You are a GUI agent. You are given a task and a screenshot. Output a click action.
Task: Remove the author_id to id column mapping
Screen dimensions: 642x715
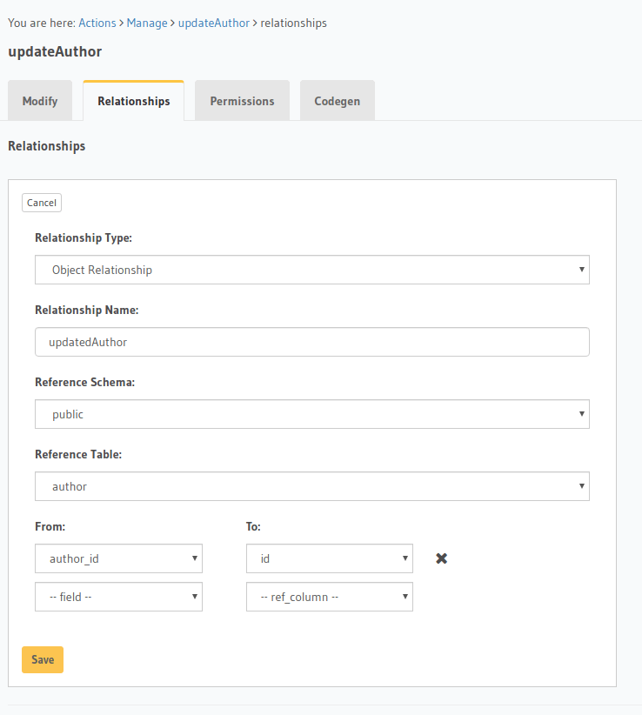441,558
